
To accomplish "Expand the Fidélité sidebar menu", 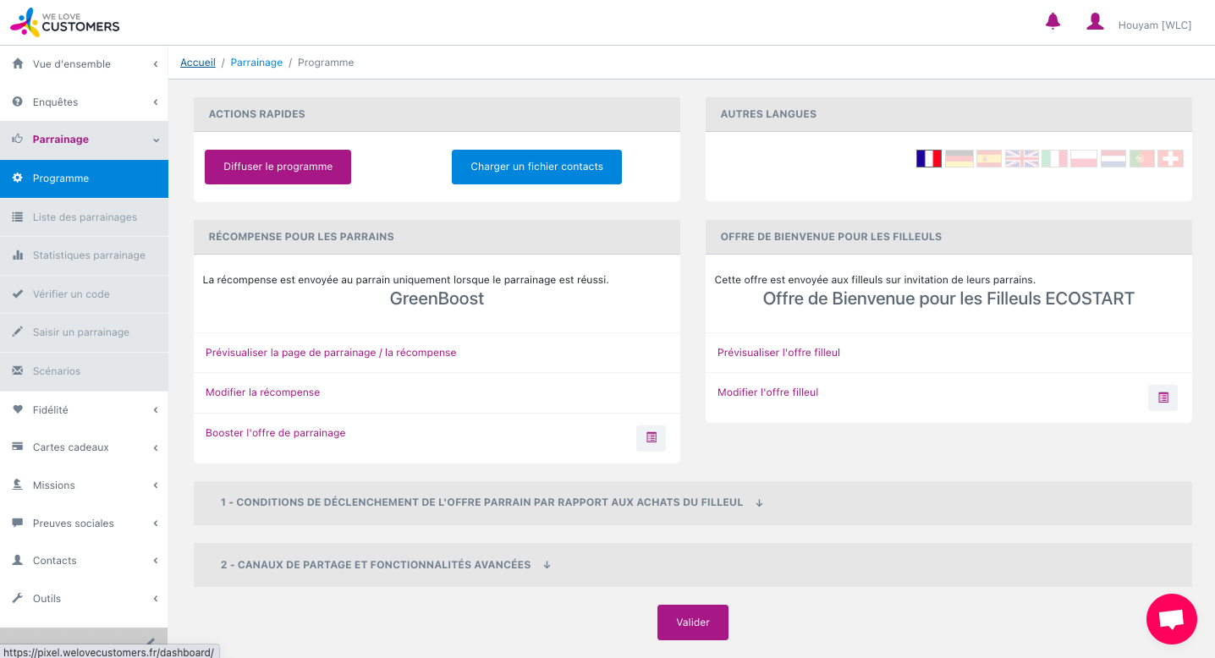I will pos(84,410).
